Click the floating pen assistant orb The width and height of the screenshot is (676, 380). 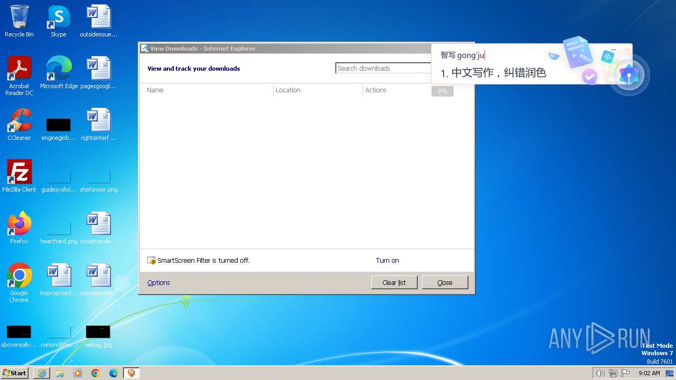click(x=628, y=75)
